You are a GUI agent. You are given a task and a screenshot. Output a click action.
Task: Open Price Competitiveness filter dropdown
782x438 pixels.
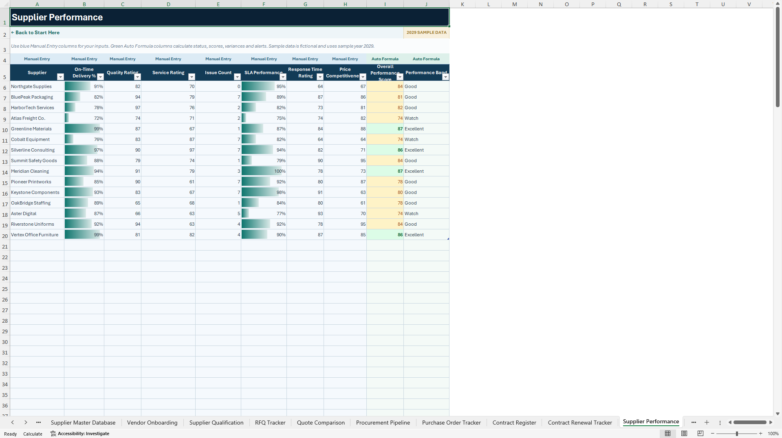363,77
